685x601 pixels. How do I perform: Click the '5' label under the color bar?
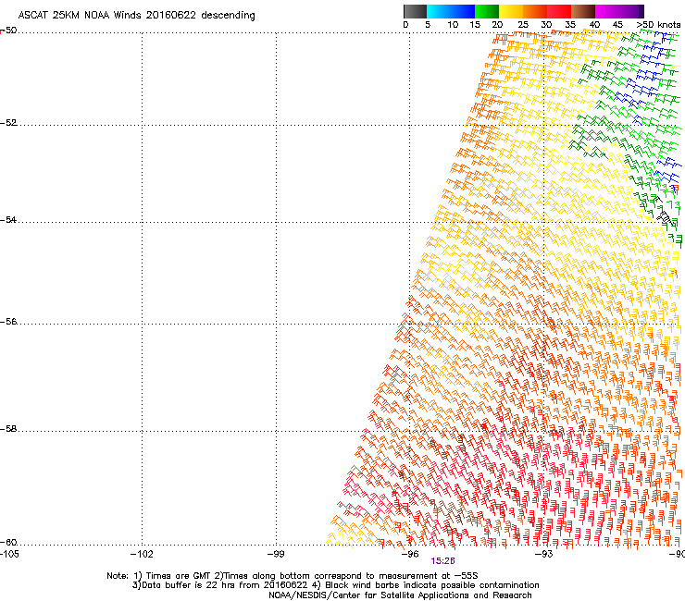(428, 25)
